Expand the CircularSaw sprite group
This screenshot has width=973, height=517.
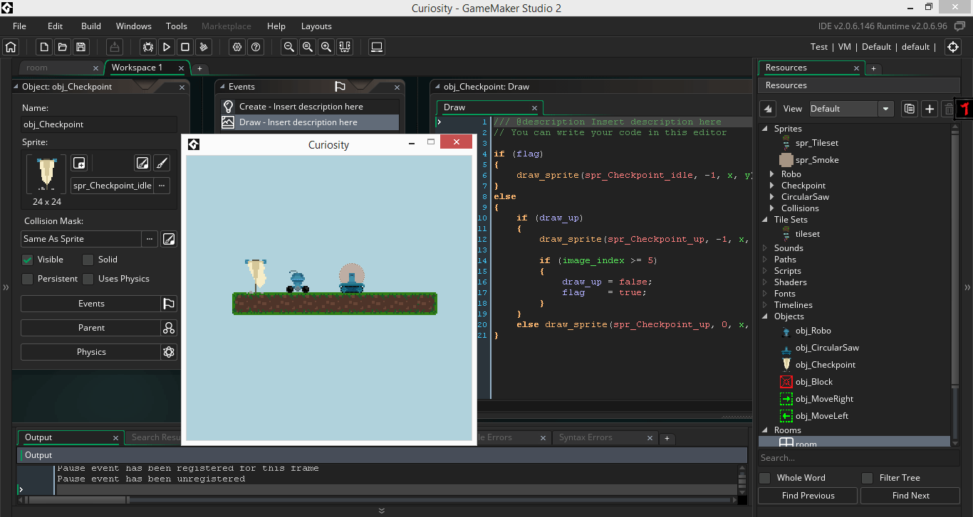pyautogui.click(x=773, y=197)
